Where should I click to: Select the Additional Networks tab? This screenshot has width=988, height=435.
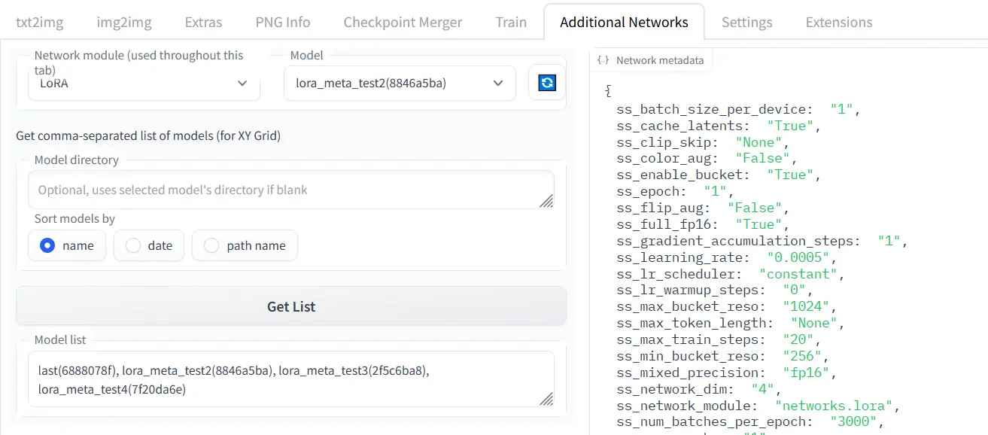coord(624,22)
